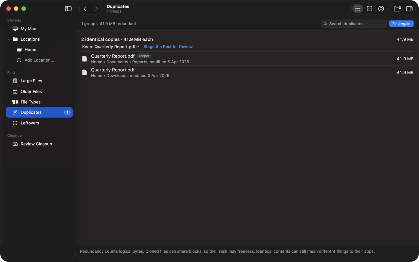Collapse the Locations group chevron
419x262 pixels.
click(9, 39)
